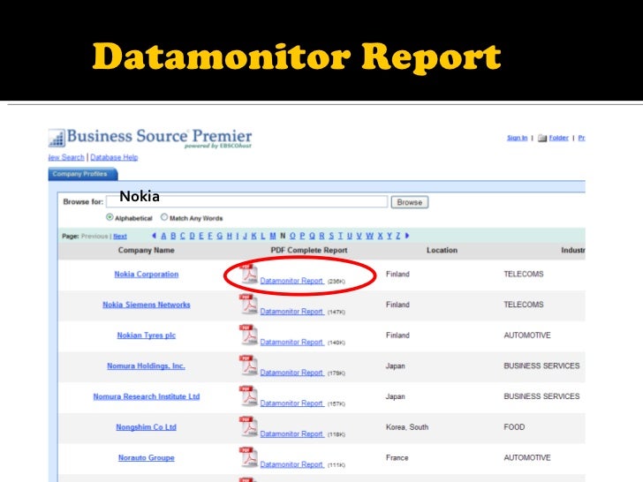Open the PDF icon for Nokia Siemens Networks
Screen dimensions: 643x482
point(248,305)
